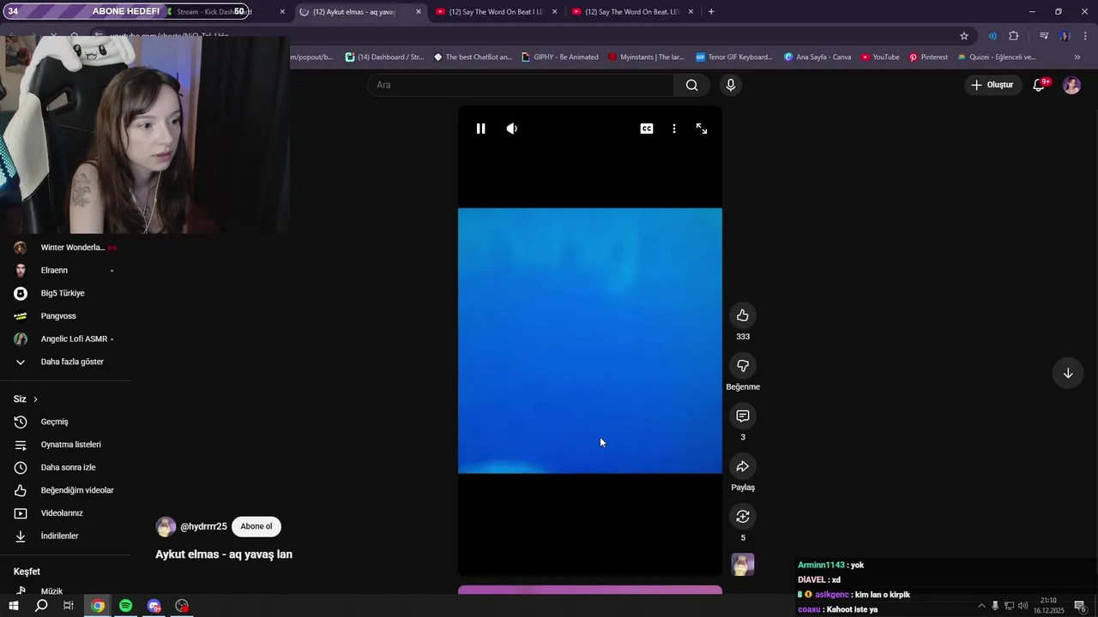Open the Dashboard / Str... bookmark
The image size is (1098, 617).
pyautogui.click(x=384, y=57)
